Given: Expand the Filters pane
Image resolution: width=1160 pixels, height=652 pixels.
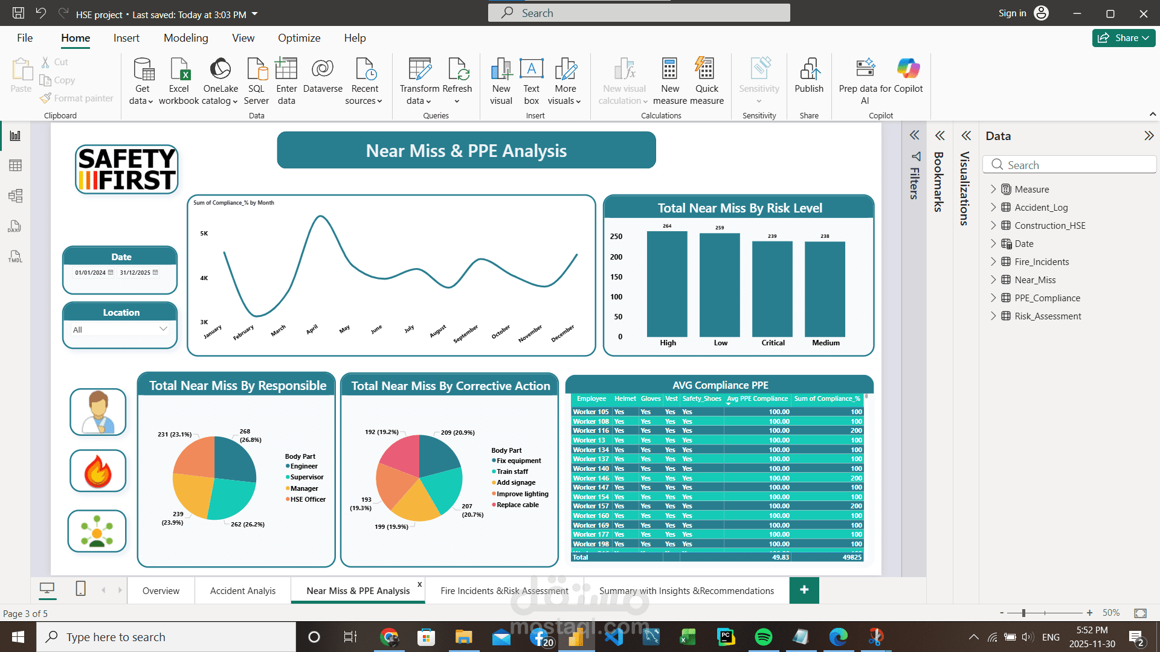Looking at the screenshot, I should pyautogui.click(x=915, y=135).
